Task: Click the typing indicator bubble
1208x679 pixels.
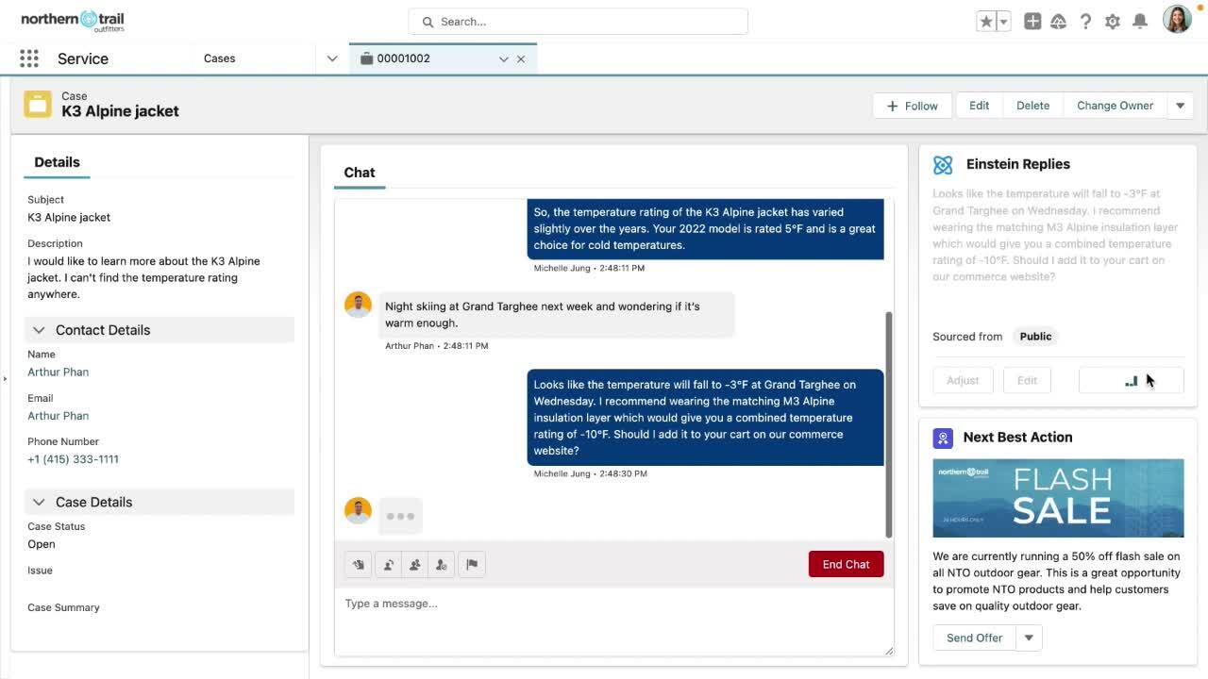Action: point(400,516)
